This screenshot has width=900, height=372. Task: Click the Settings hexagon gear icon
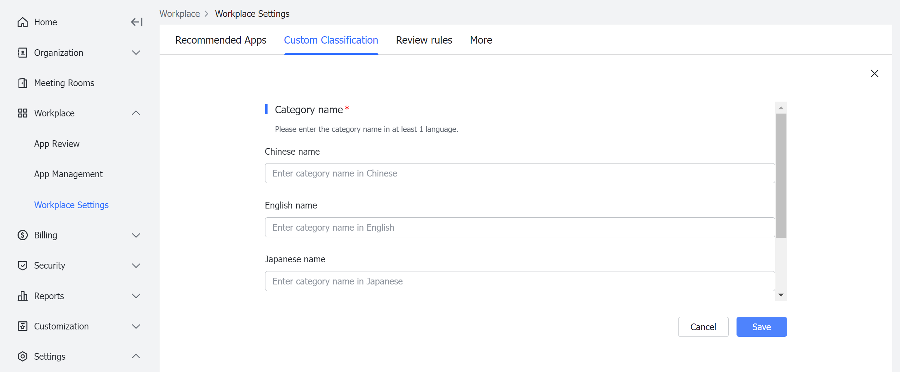pos(22,357)
